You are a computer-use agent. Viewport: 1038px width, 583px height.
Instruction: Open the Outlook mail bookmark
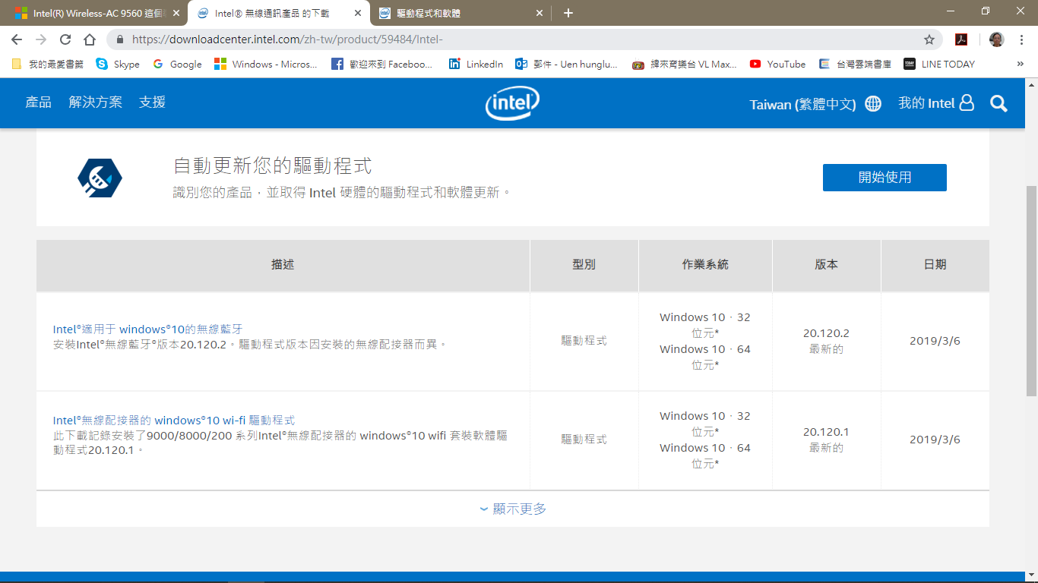pyautogui.click(x=567, y=65)
